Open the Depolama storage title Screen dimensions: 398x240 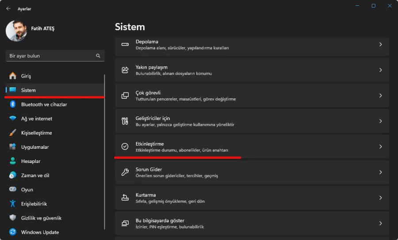tap(147, 42)
